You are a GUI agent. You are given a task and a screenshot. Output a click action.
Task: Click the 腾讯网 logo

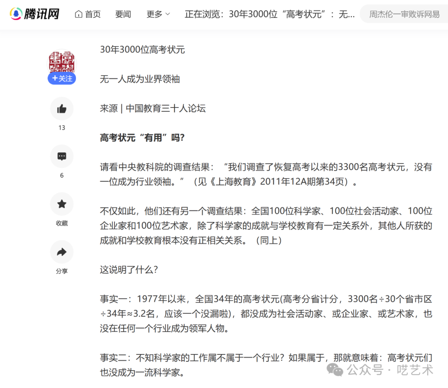pyautogui.click(x=34, y=14)
